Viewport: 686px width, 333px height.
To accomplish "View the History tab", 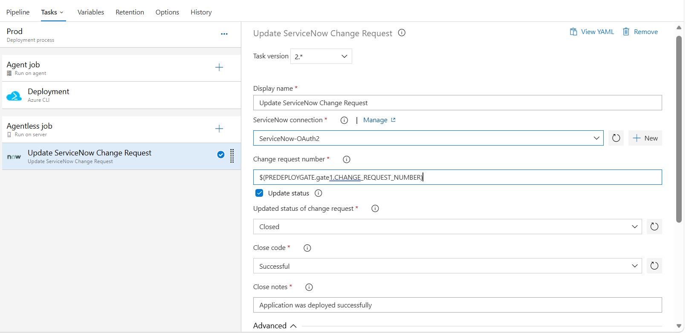I will (201, 12).
